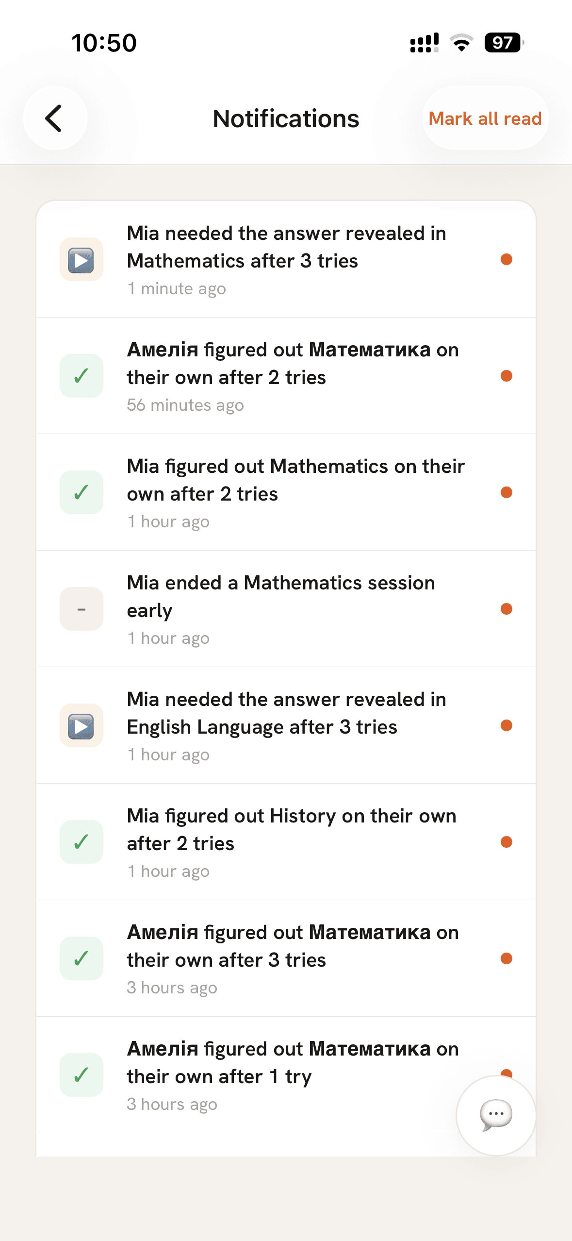Viewport: 572px width, 1241px height.
Task: Open Mia figured out Mathematics after 2 tries
Action: 286,492
